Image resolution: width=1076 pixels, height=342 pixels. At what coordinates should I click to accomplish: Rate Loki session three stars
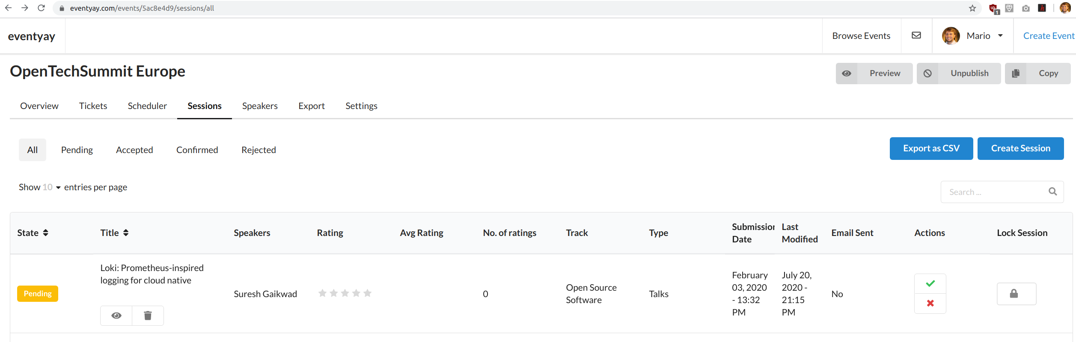pyautogui.click(x=345, y=293)
